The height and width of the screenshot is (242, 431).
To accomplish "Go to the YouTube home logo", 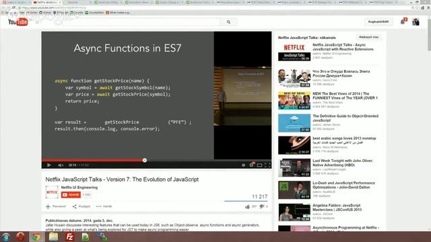I will [18, 22].
